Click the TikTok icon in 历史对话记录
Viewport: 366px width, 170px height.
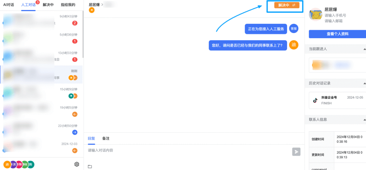click(316, 100)
